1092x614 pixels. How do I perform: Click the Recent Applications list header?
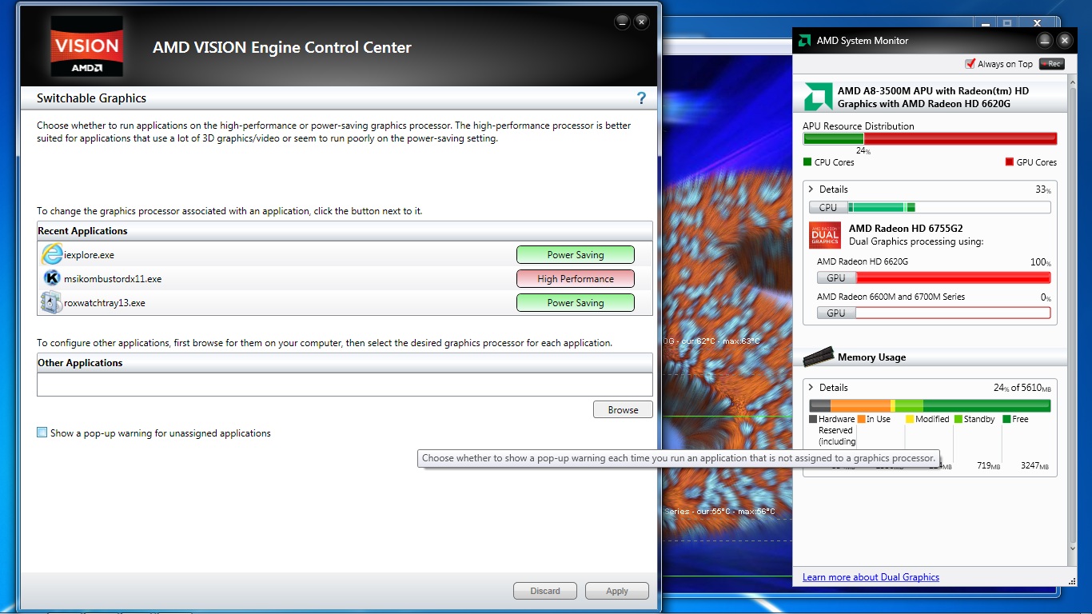[345, 231]
